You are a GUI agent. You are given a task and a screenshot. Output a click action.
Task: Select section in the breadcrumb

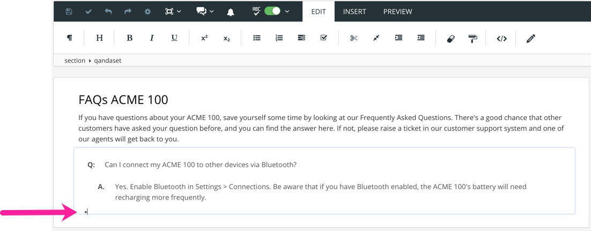(75, 61)
